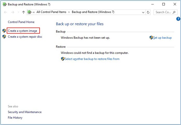181x125 pixels.
Task: Click the 'Restore' section label
Action: [61, 47]
